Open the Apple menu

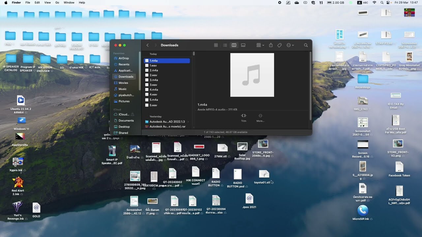coord(6,3)
